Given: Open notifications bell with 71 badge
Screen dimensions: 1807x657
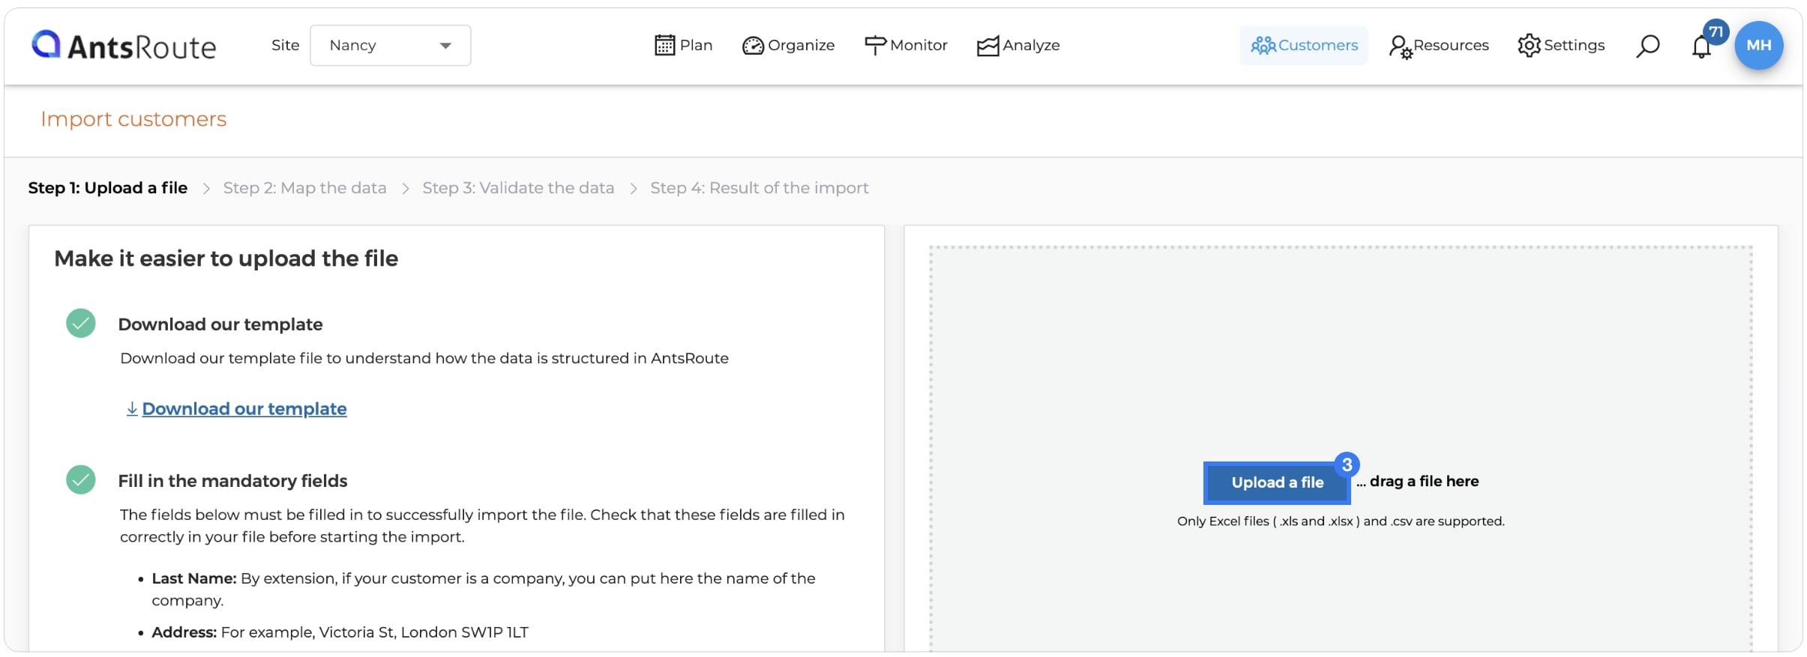Looking at the screenshot, I should click(x=1702, y=46).
